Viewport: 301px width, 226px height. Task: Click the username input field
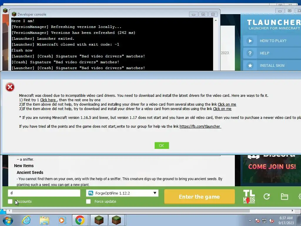pos(44,193)
